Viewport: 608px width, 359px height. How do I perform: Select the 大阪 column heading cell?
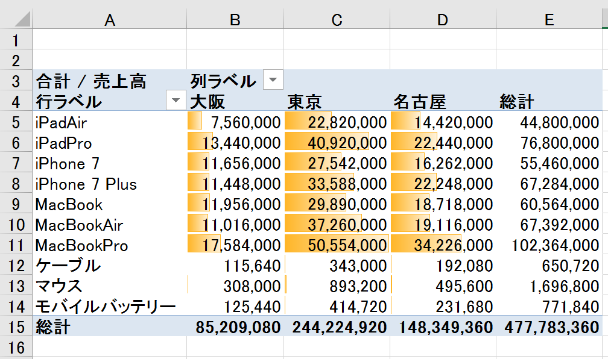click(x=235, y=101)
